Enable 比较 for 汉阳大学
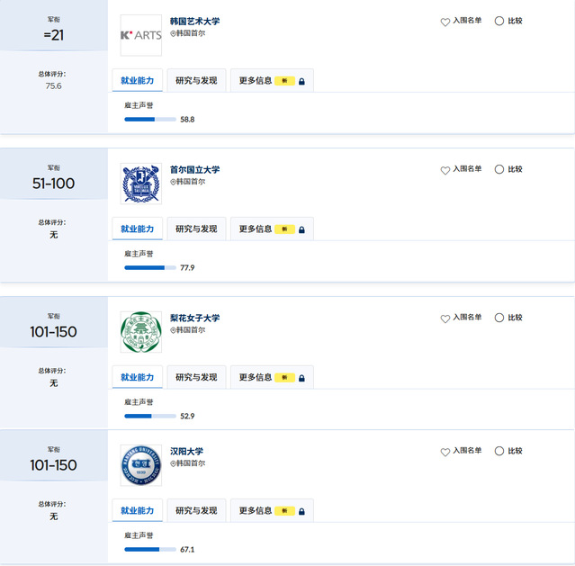 click(x=499, y=452)
